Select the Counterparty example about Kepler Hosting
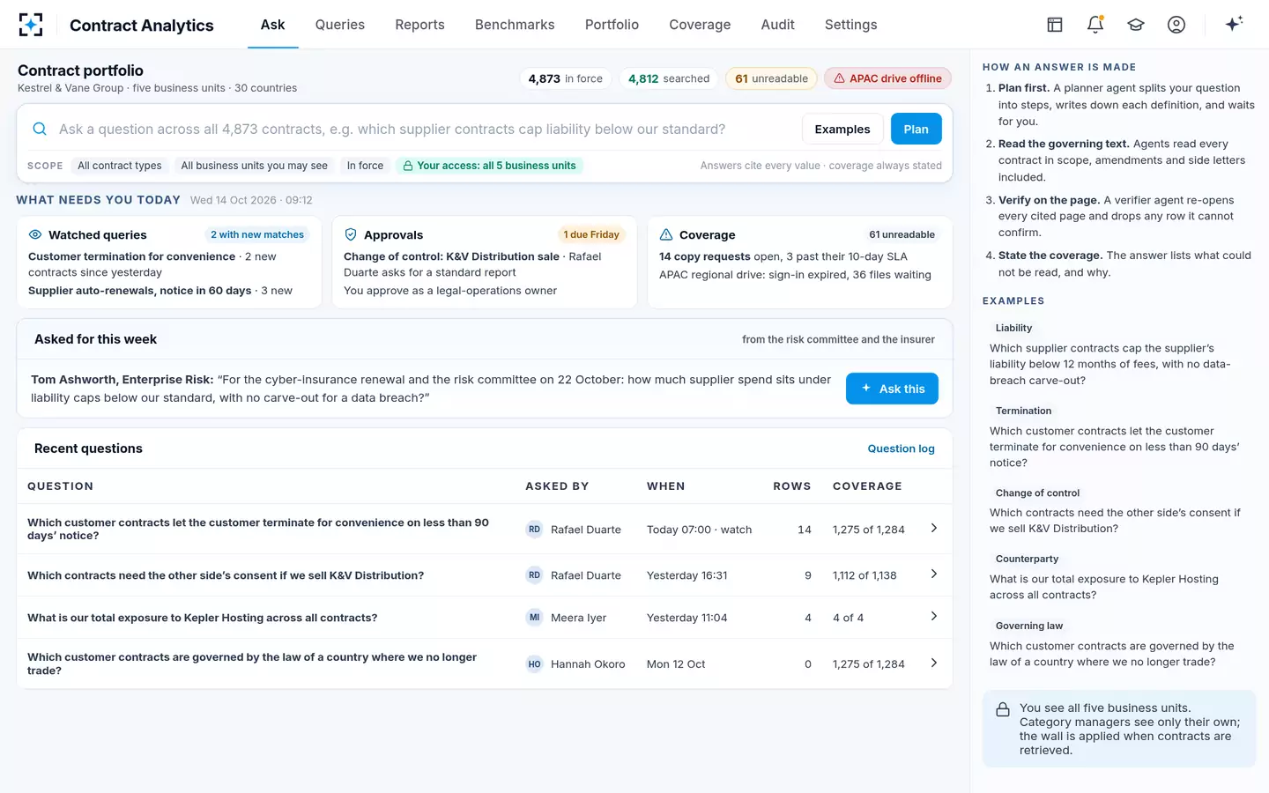The width and height of the screenshot is (1269, 793). coord(1118,578)
